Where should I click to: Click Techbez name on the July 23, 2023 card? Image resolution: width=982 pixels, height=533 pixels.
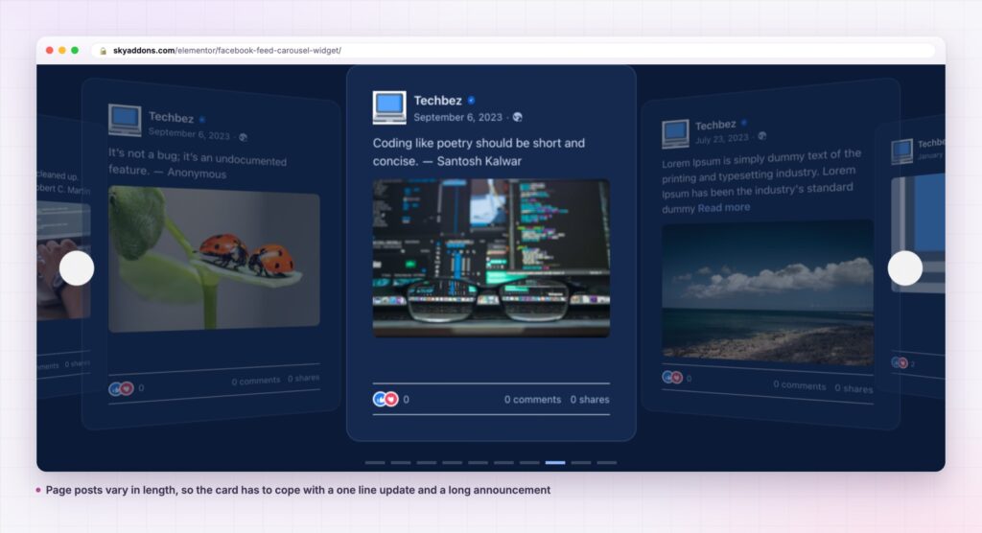tap(715, 126)
